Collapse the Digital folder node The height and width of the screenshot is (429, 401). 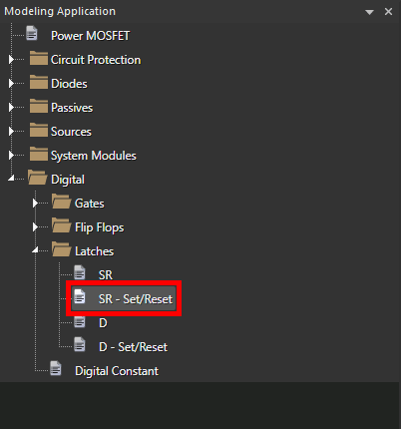tap(11, 179)
